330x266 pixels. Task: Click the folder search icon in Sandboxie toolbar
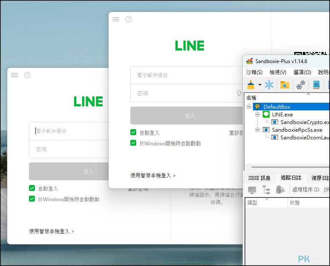(x=284, y=85)
